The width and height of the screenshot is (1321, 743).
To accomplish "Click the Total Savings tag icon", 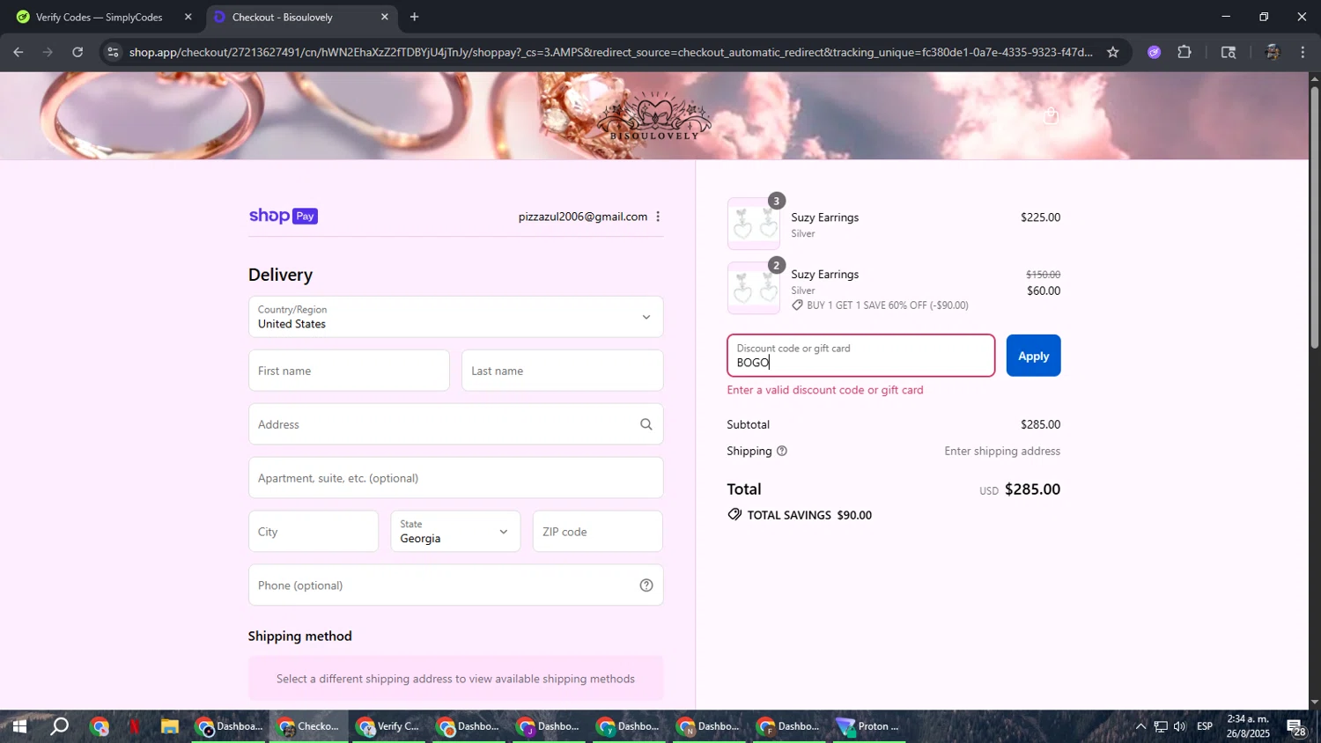I will (x=734, y=515).
